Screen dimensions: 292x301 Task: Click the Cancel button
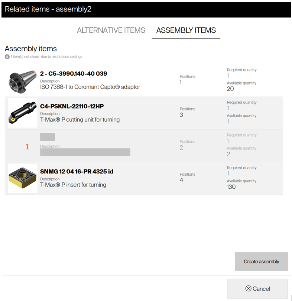(257, 289)
